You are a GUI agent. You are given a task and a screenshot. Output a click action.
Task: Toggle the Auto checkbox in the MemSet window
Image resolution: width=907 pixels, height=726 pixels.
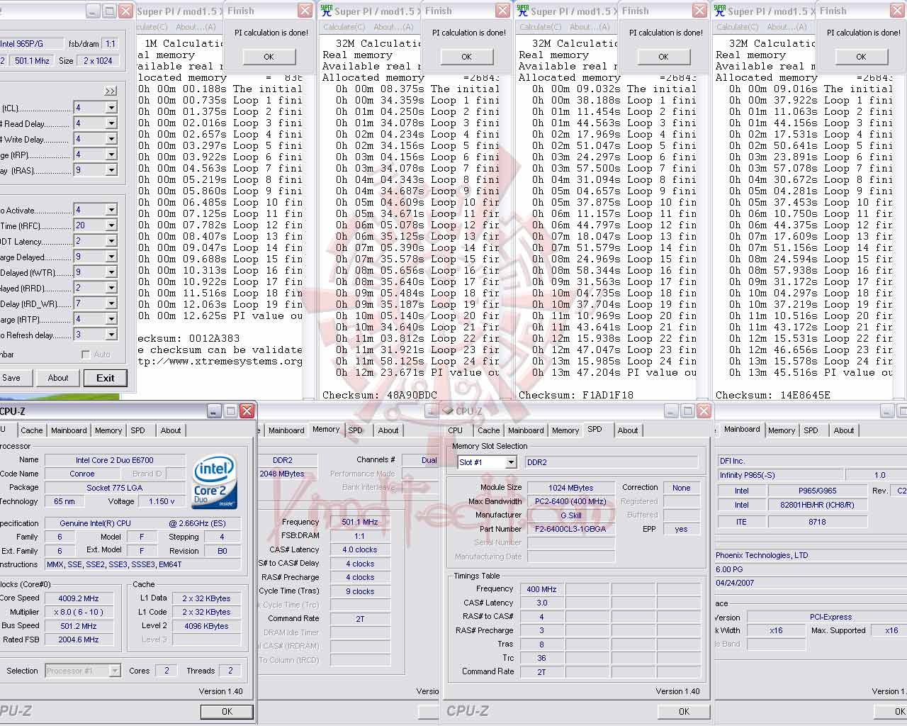(x=86, y=354)
